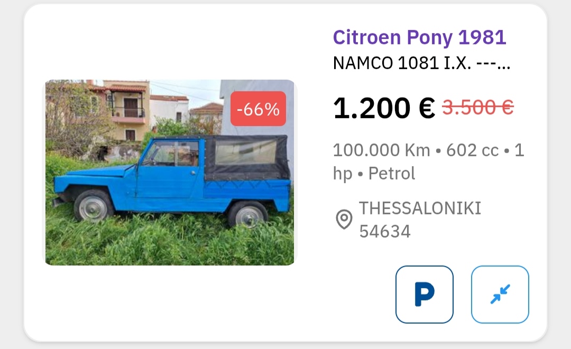The height and width of the screenshot is (349, 571).
Task: Click the specs line '100.000 Km • 602 cc'
Action: [x=427, y=150]
